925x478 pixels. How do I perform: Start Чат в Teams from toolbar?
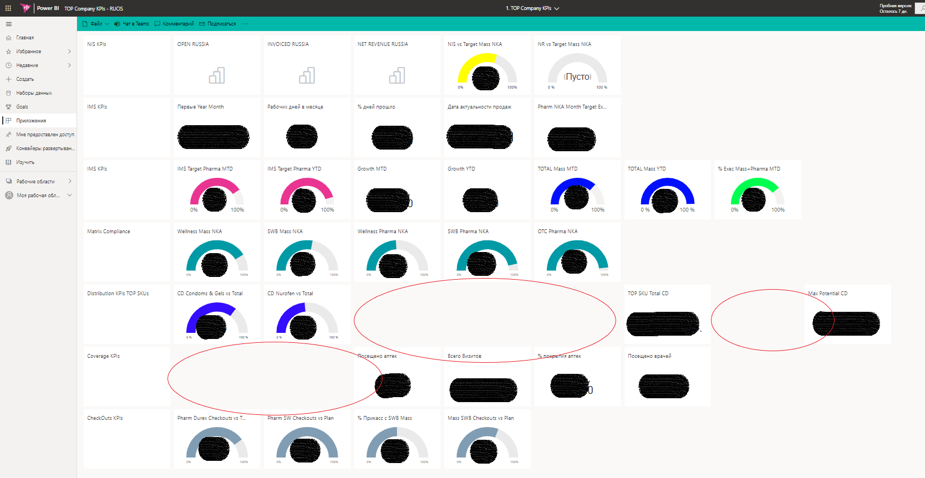[x=131, y=24]
